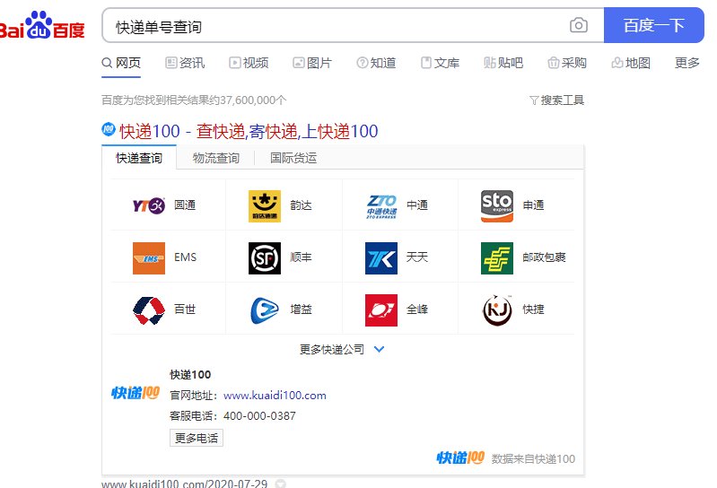Choose the STO 申通 express icon

pyautogui.click(x=497, y=205)
